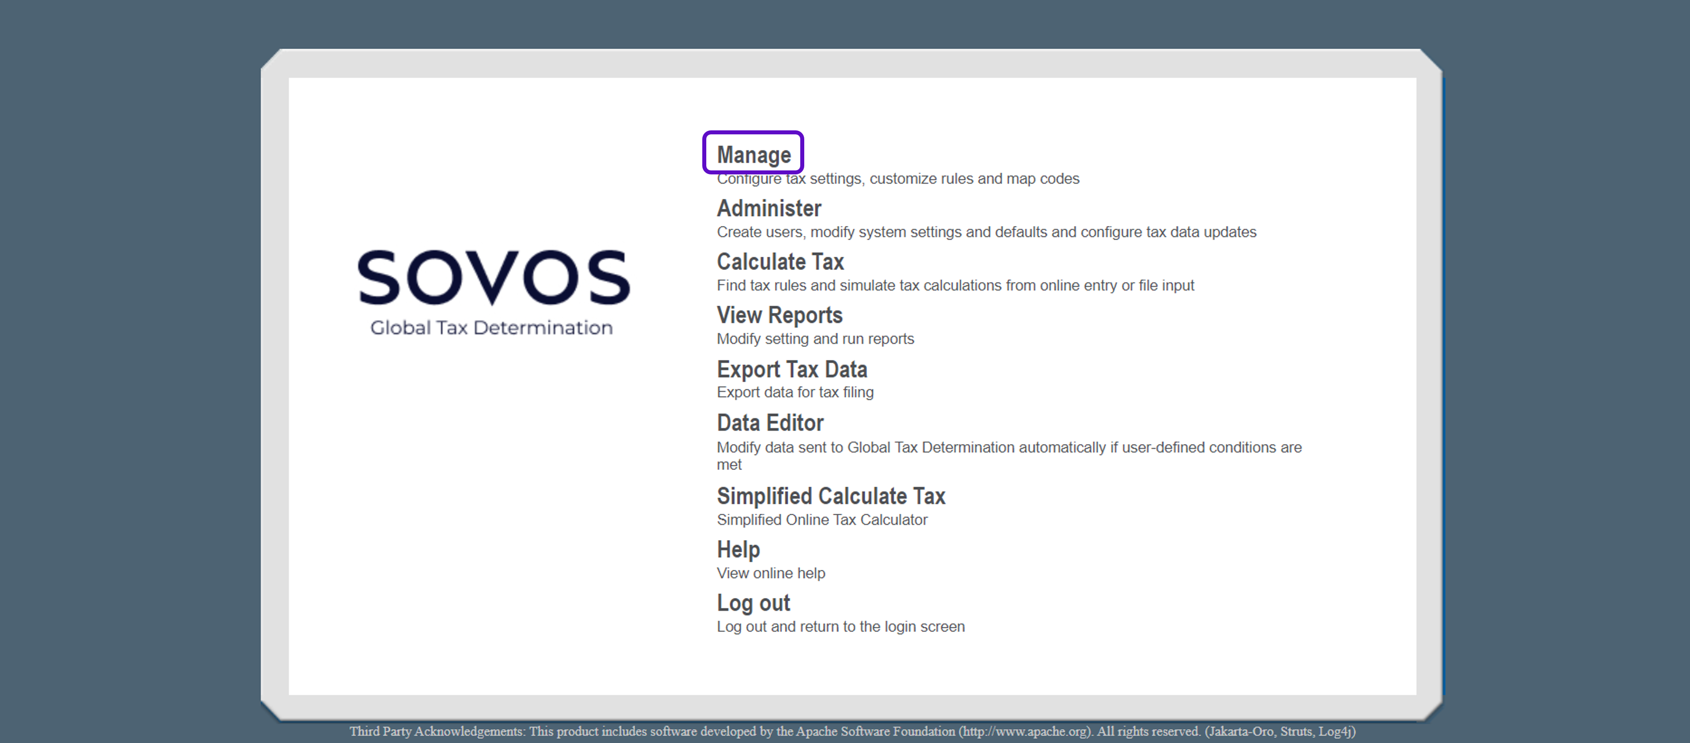Open the Data Editor link
Image resolution: width=1690 pixels, height=743 pixels.
tap(770, 423)
